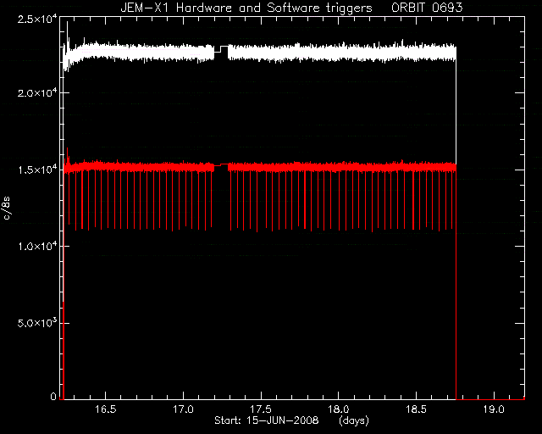542x434 pixels.
Task: Click the red curve data gap step
Action: click(221, 165)
